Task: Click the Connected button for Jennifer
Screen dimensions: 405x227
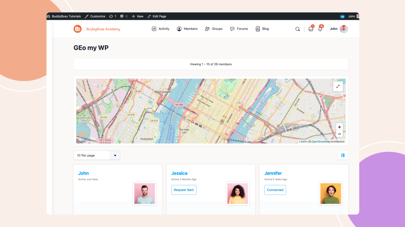Action: tap(275, 190)
